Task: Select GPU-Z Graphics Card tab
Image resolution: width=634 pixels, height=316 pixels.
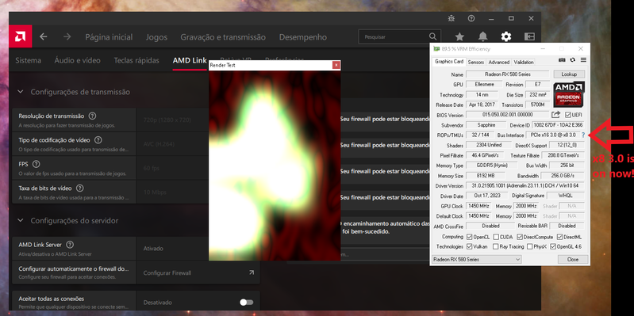Action: [x=449, y=62]
